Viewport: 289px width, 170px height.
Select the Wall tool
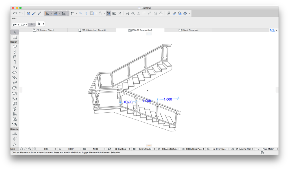(x=15, y=47)
